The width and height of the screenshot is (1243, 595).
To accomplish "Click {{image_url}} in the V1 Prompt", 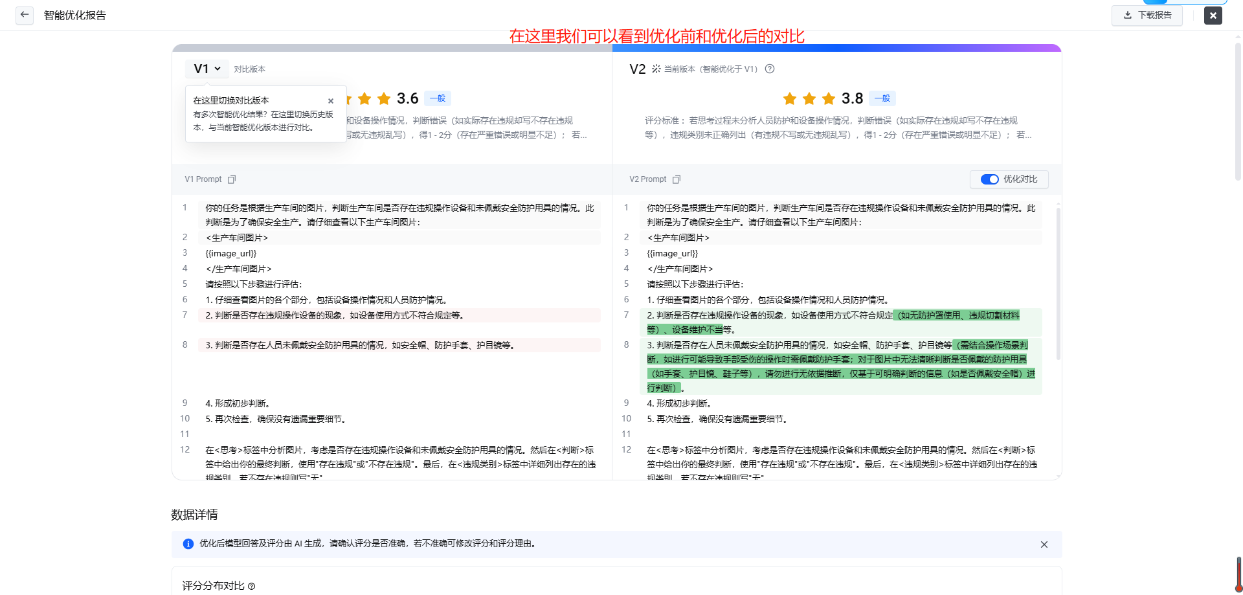I will pyautogui.click(x=231, y=253).
